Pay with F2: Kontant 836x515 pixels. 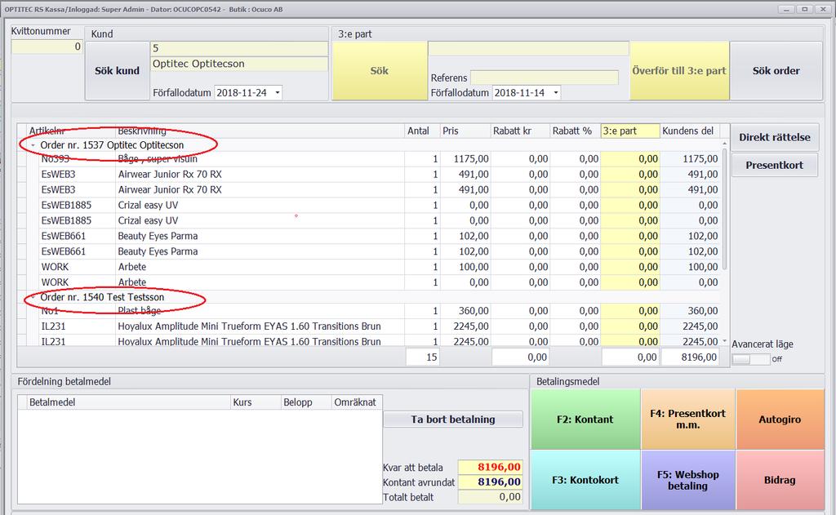[585, 419]
